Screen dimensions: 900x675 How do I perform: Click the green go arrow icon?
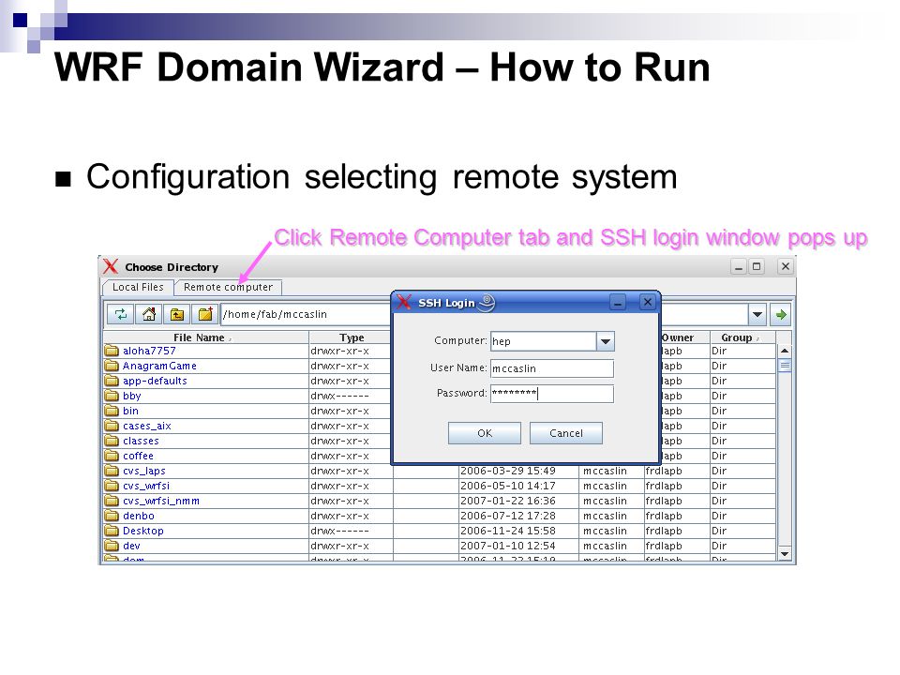(781, 315)
